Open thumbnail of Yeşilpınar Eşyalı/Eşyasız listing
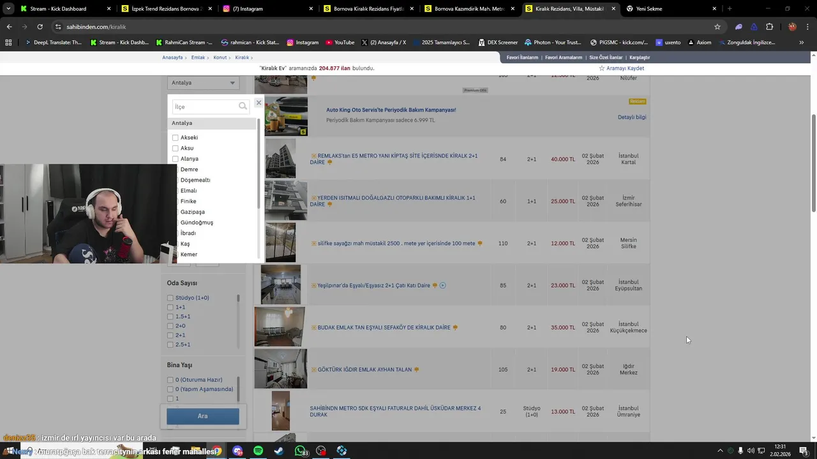 [281, 285]
